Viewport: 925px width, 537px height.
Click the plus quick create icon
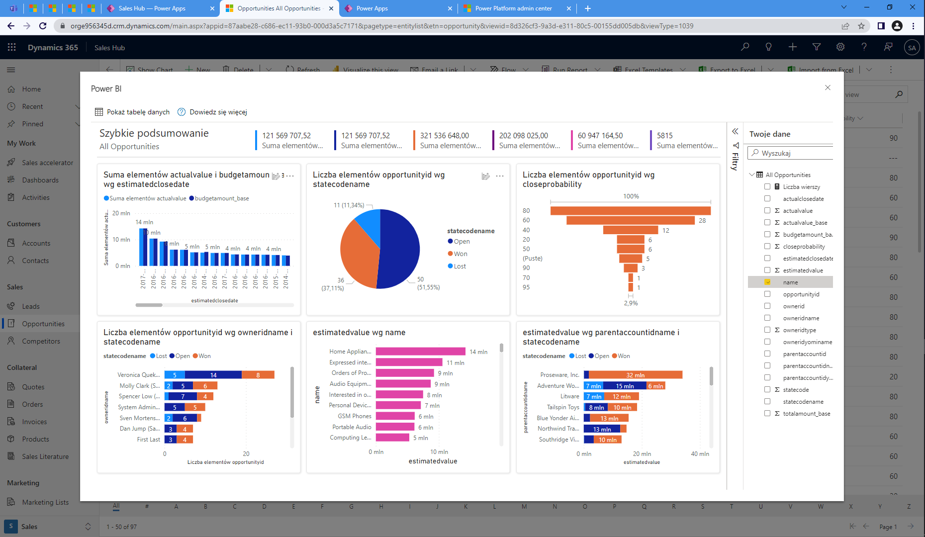(793, 47)
